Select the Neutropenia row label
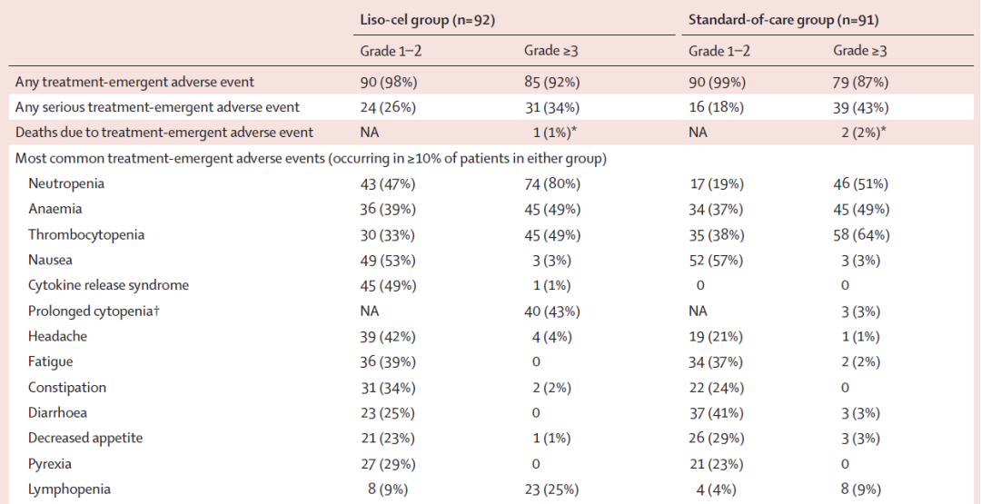 [66, 183]
